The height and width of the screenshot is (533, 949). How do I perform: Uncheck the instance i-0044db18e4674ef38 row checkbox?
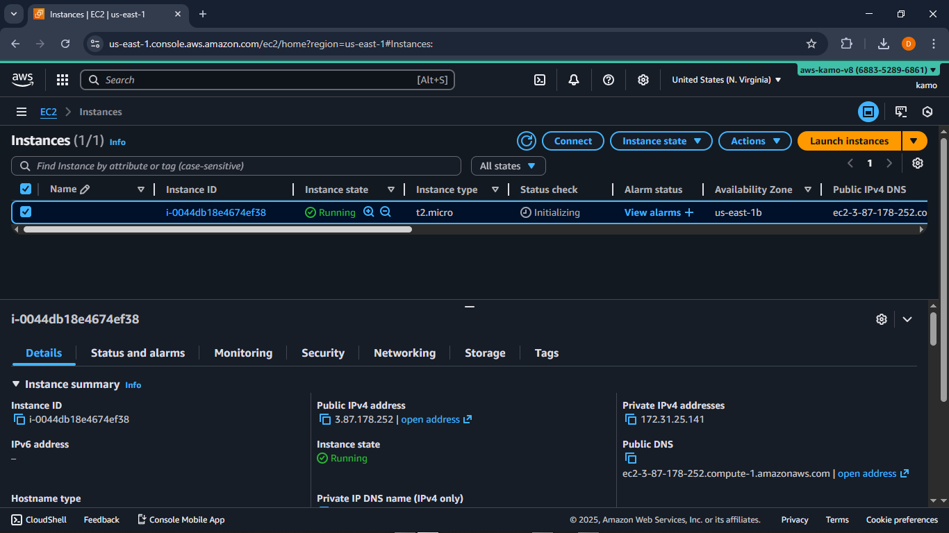(x=26, y=212)
